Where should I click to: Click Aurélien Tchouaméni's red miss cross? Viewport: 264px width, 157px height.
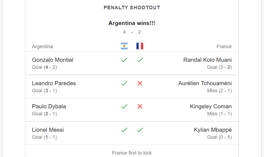[140, 83]
